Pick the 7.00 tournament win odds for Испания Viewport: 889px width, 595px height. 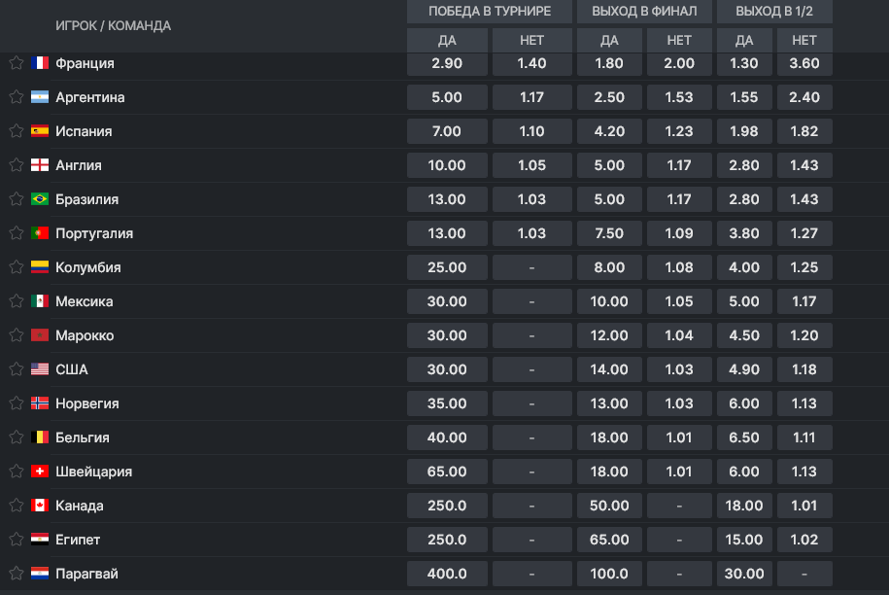point(447,131)
